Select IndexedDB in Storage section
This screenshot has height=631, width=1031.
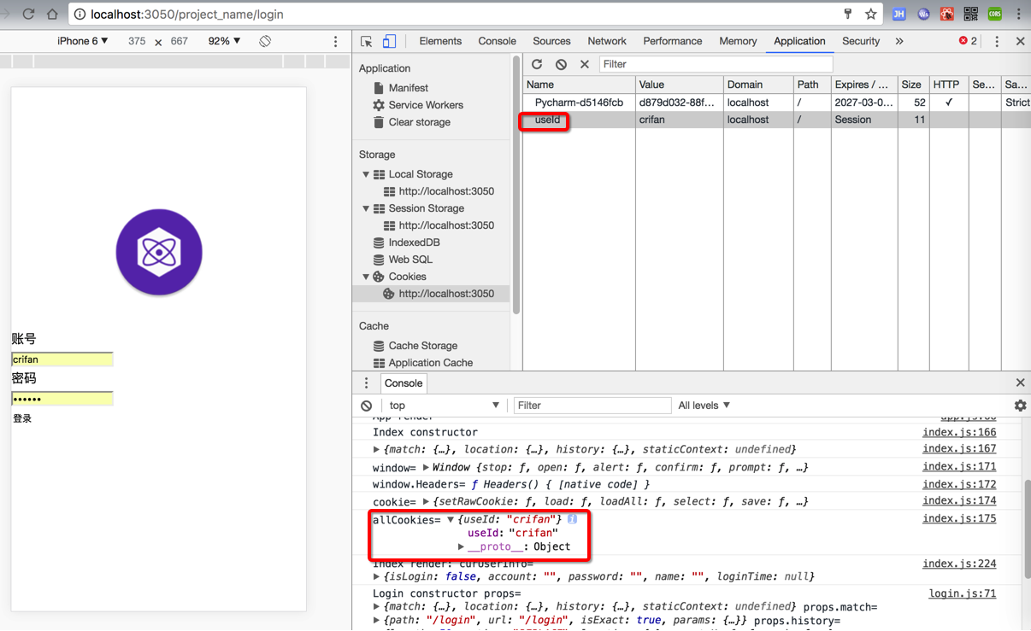(x=414, y=242)
